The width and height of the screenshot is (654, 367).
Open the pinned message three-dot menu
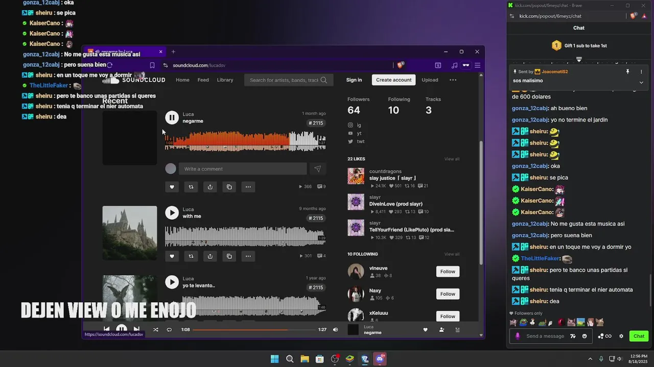click(641, 72)
